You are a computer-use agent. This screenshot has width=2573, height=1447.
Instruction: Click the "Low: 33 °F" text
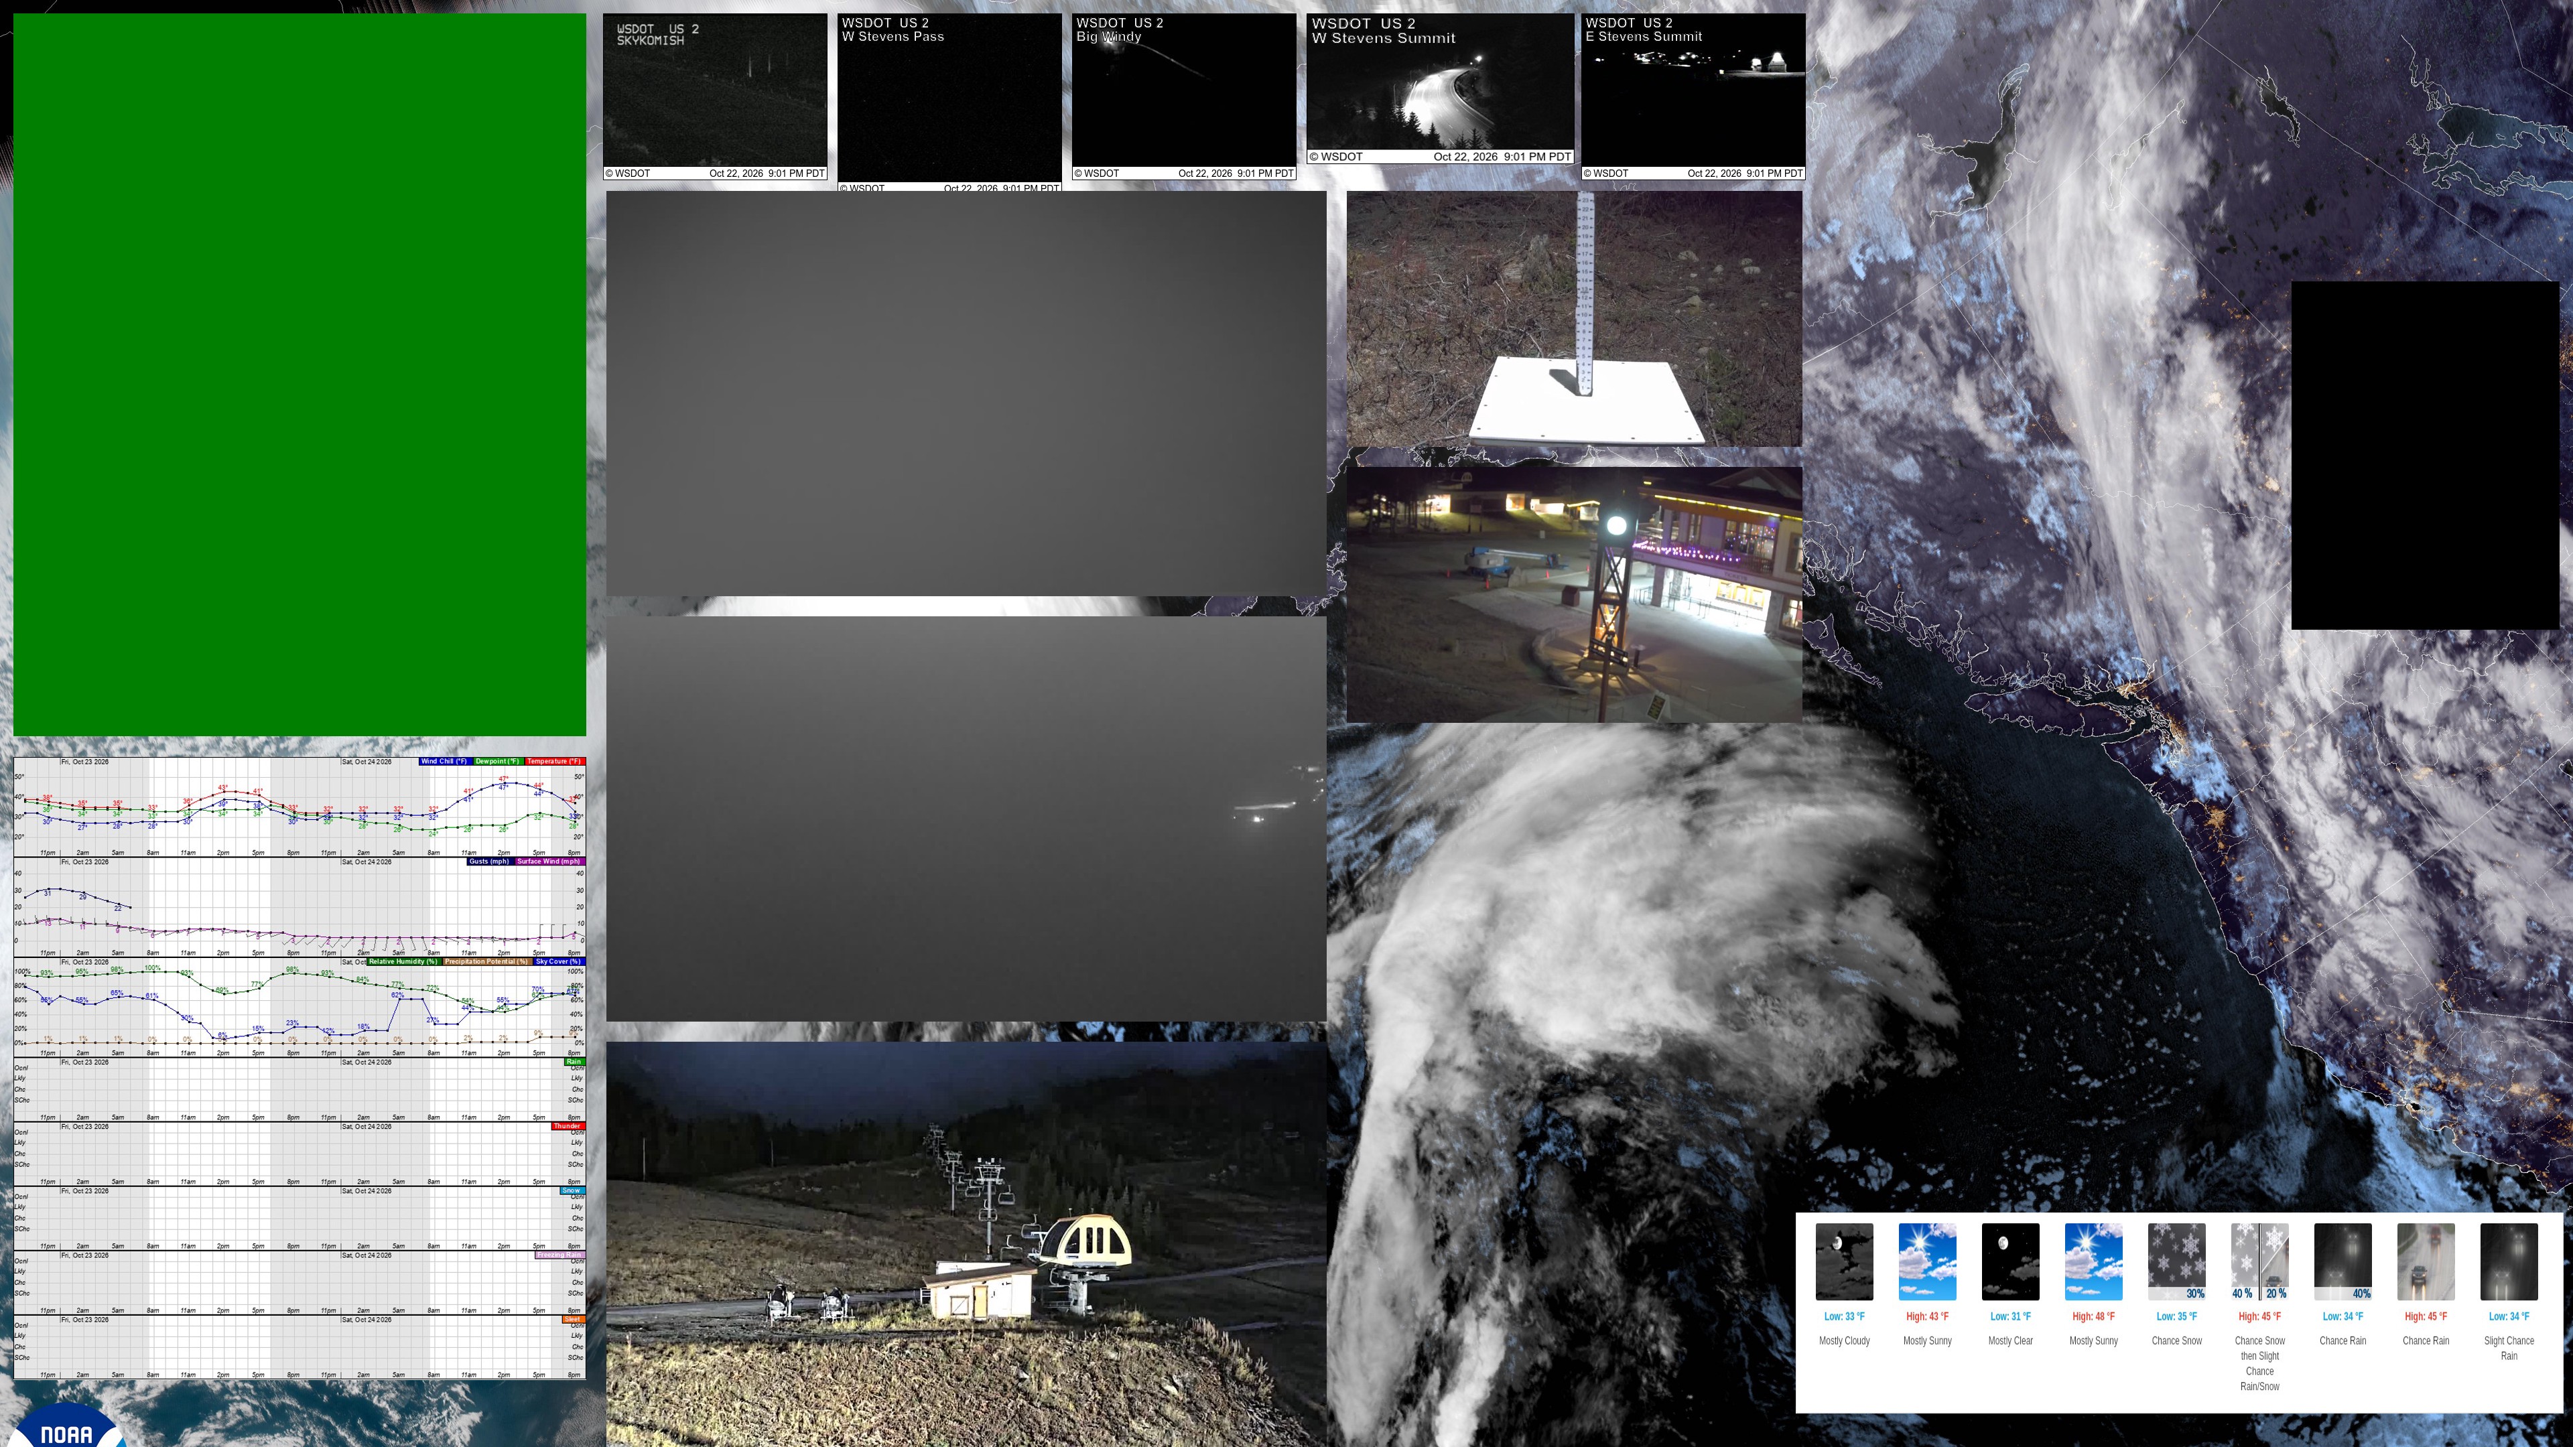(x=1844, y=1317)
